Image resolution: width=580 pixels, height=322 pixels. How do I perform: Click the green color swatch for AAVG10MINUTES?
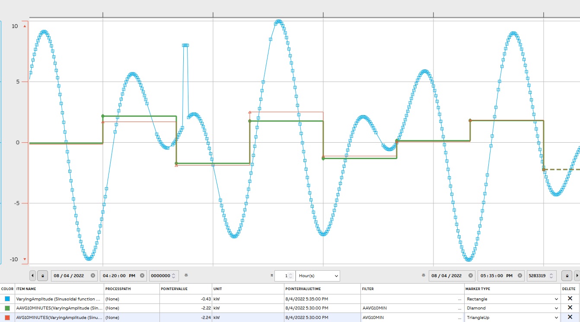coord(7,308)
